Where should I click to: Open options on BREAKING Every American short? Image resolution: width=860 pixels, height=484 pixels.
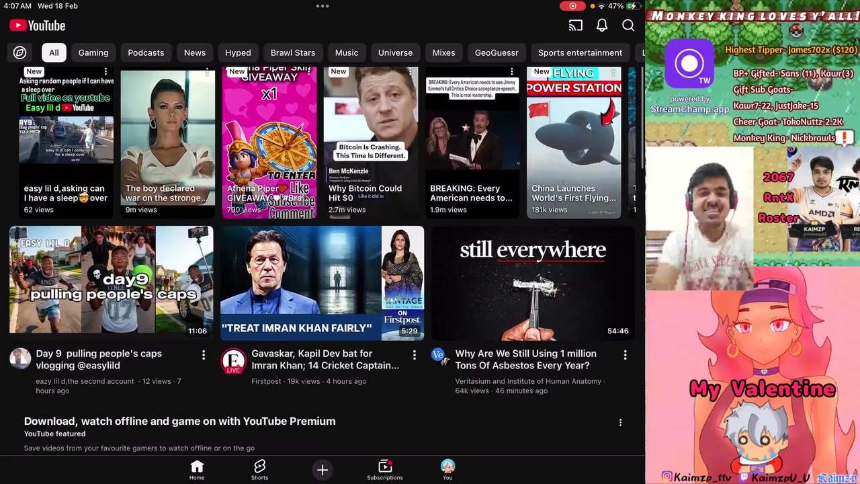point(511,71)
